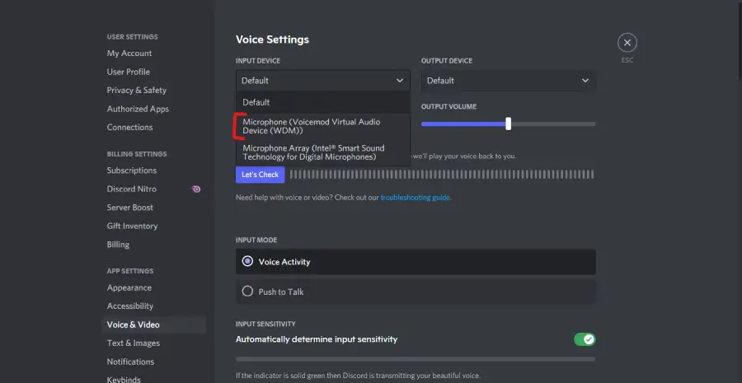This screenshot has width=742, height=383.
Task: Click the mic test level meter
Action: click(442, 175)
